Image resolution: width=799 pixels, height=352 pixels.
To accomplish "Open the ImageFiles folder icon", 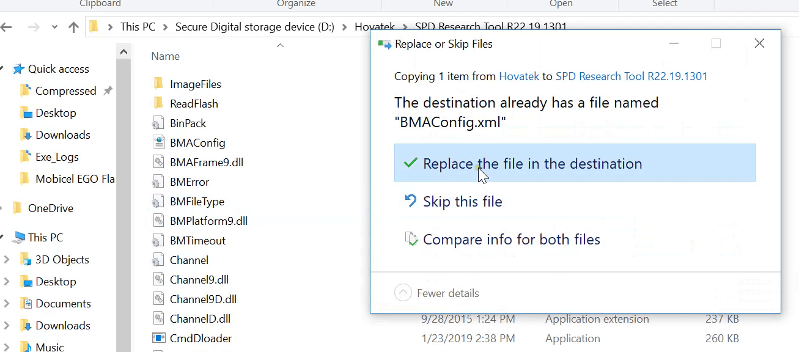I will 159,83.
